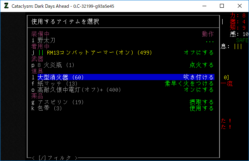249x161 pixels.
Task: Click the 道具 category header
Action: point(37,71)
